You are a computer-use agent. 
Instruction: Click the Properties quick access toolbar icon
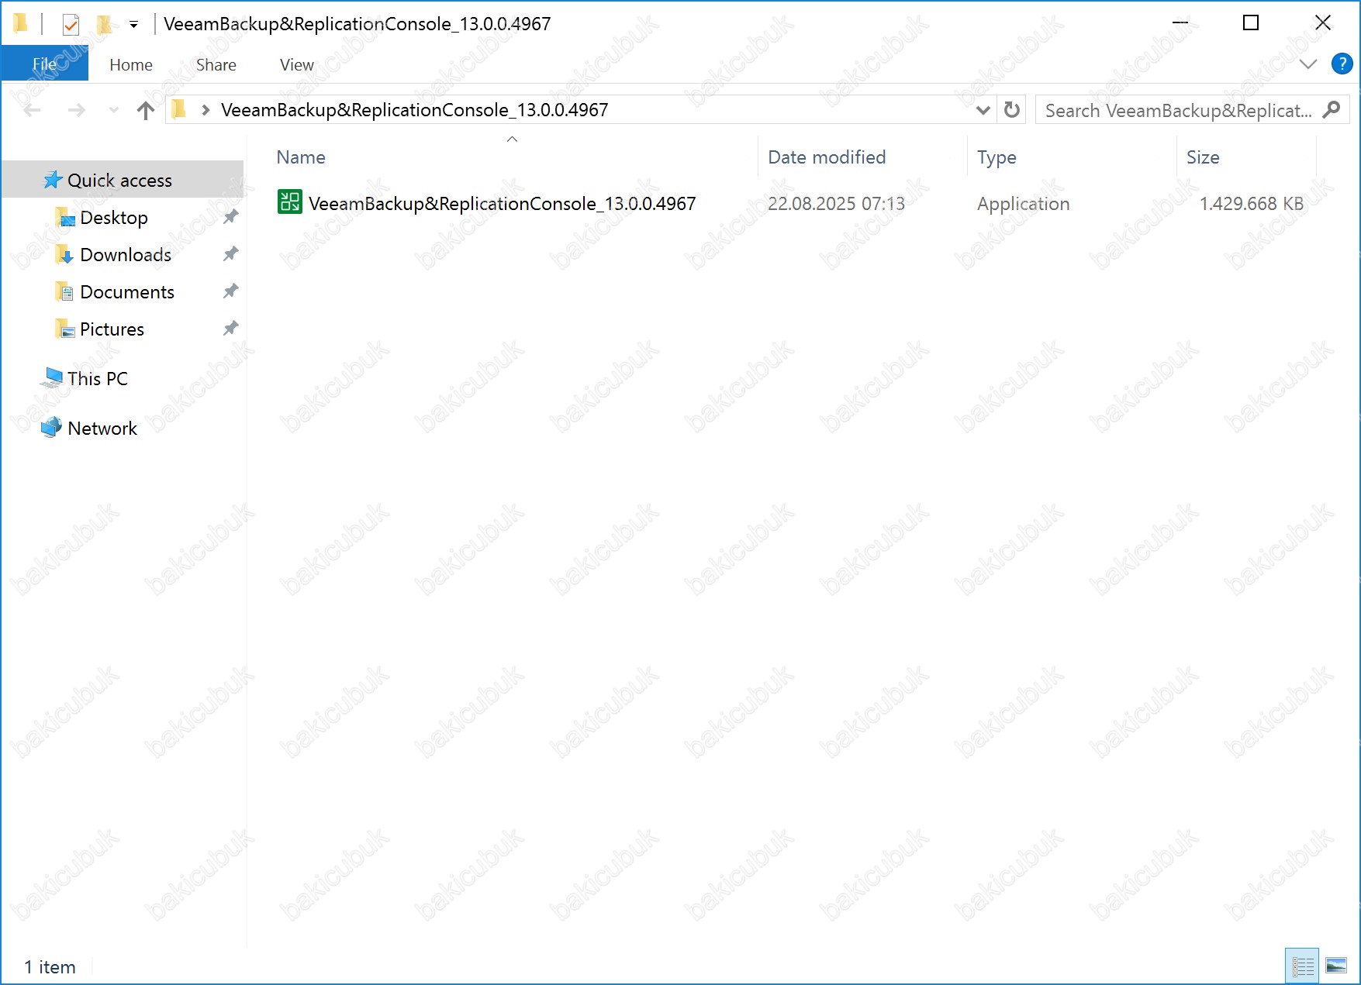pos(71,25)
